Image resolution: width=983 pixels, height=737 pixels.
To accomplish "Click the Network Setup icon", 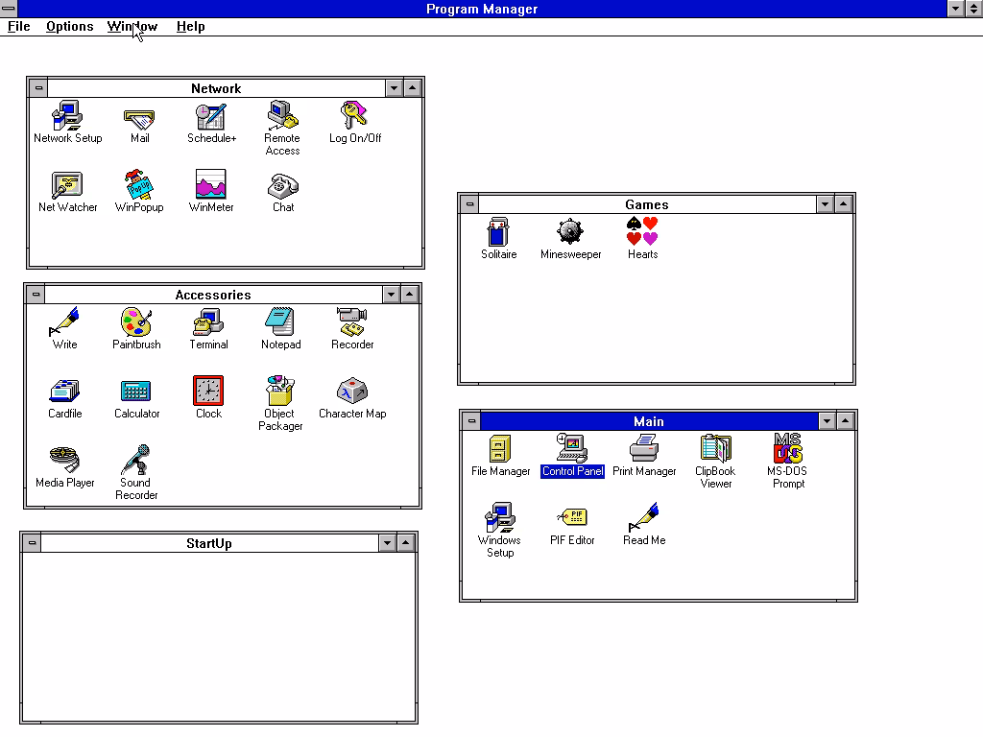I will [67, 117].
